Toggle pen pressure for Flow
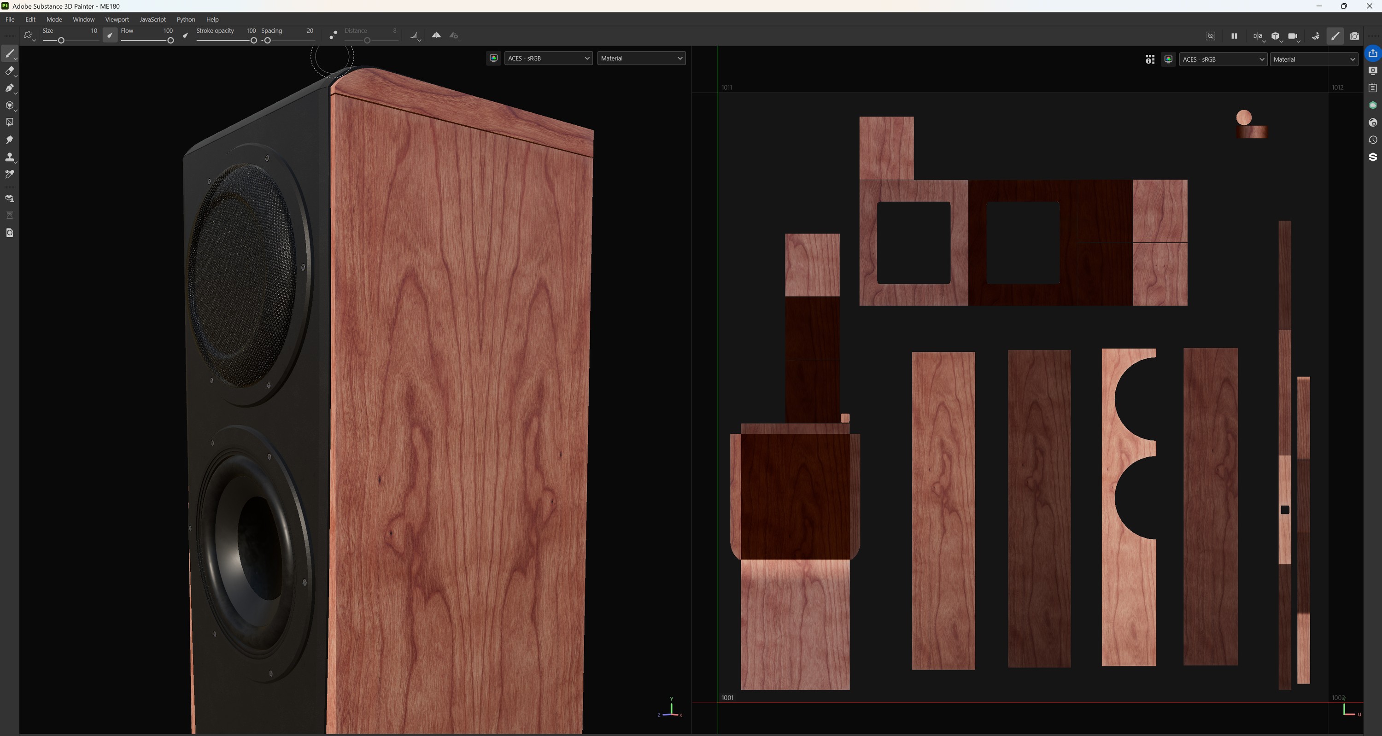The width and height of the screenshot is (1382, 736). click(186, 35)
